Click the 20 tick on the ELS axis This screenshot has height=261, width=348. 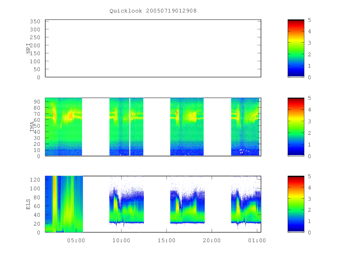[37, 224]
